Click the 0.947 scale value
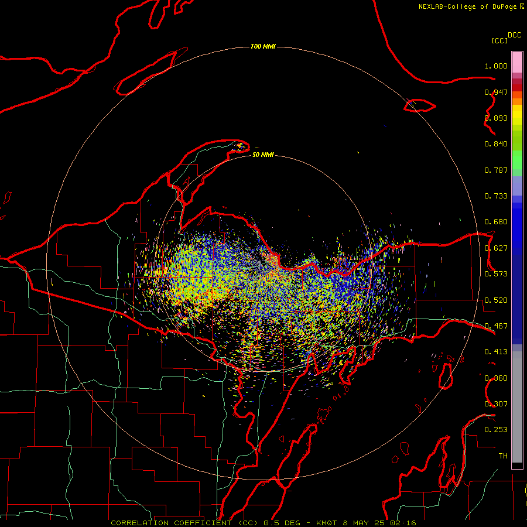The height and width of the screenshot is (527, 527). click(x=496, y=92)
